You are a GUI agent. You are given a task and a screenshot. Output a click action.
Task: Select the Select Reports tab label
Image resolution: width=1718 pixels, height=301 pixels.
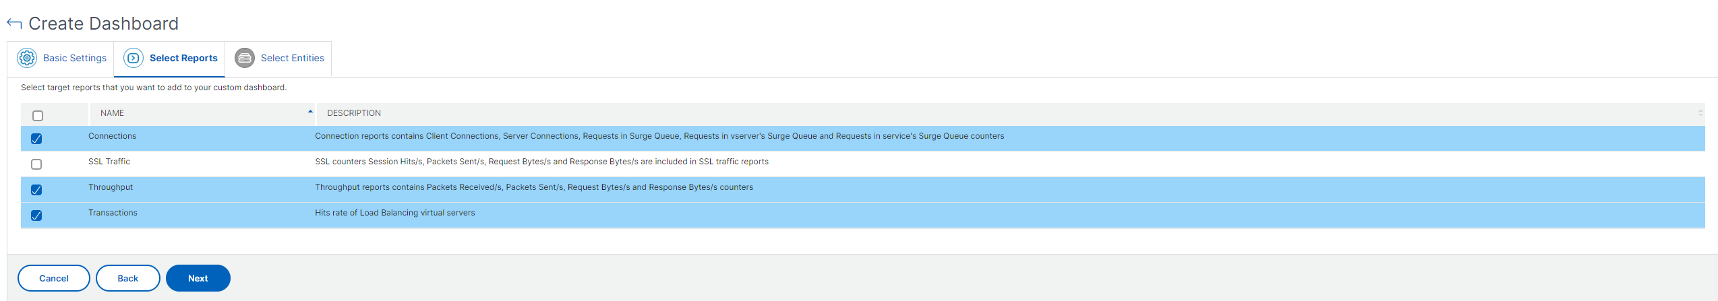click(183, 58)
